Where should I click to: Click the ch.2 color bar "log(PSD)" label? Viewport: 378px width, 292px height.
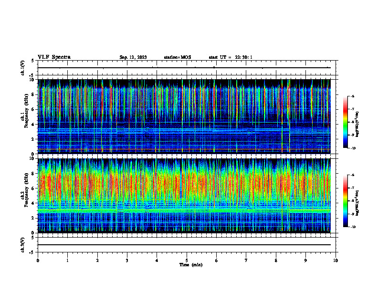pyautogui.click(x=357, y=203)
